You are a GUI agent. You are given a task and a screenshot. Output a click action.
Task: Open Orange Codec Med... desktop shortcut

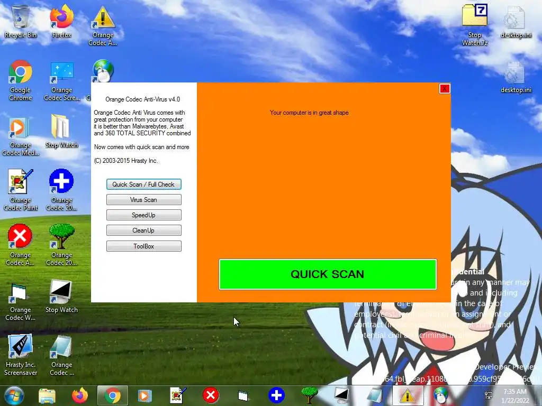21,136
